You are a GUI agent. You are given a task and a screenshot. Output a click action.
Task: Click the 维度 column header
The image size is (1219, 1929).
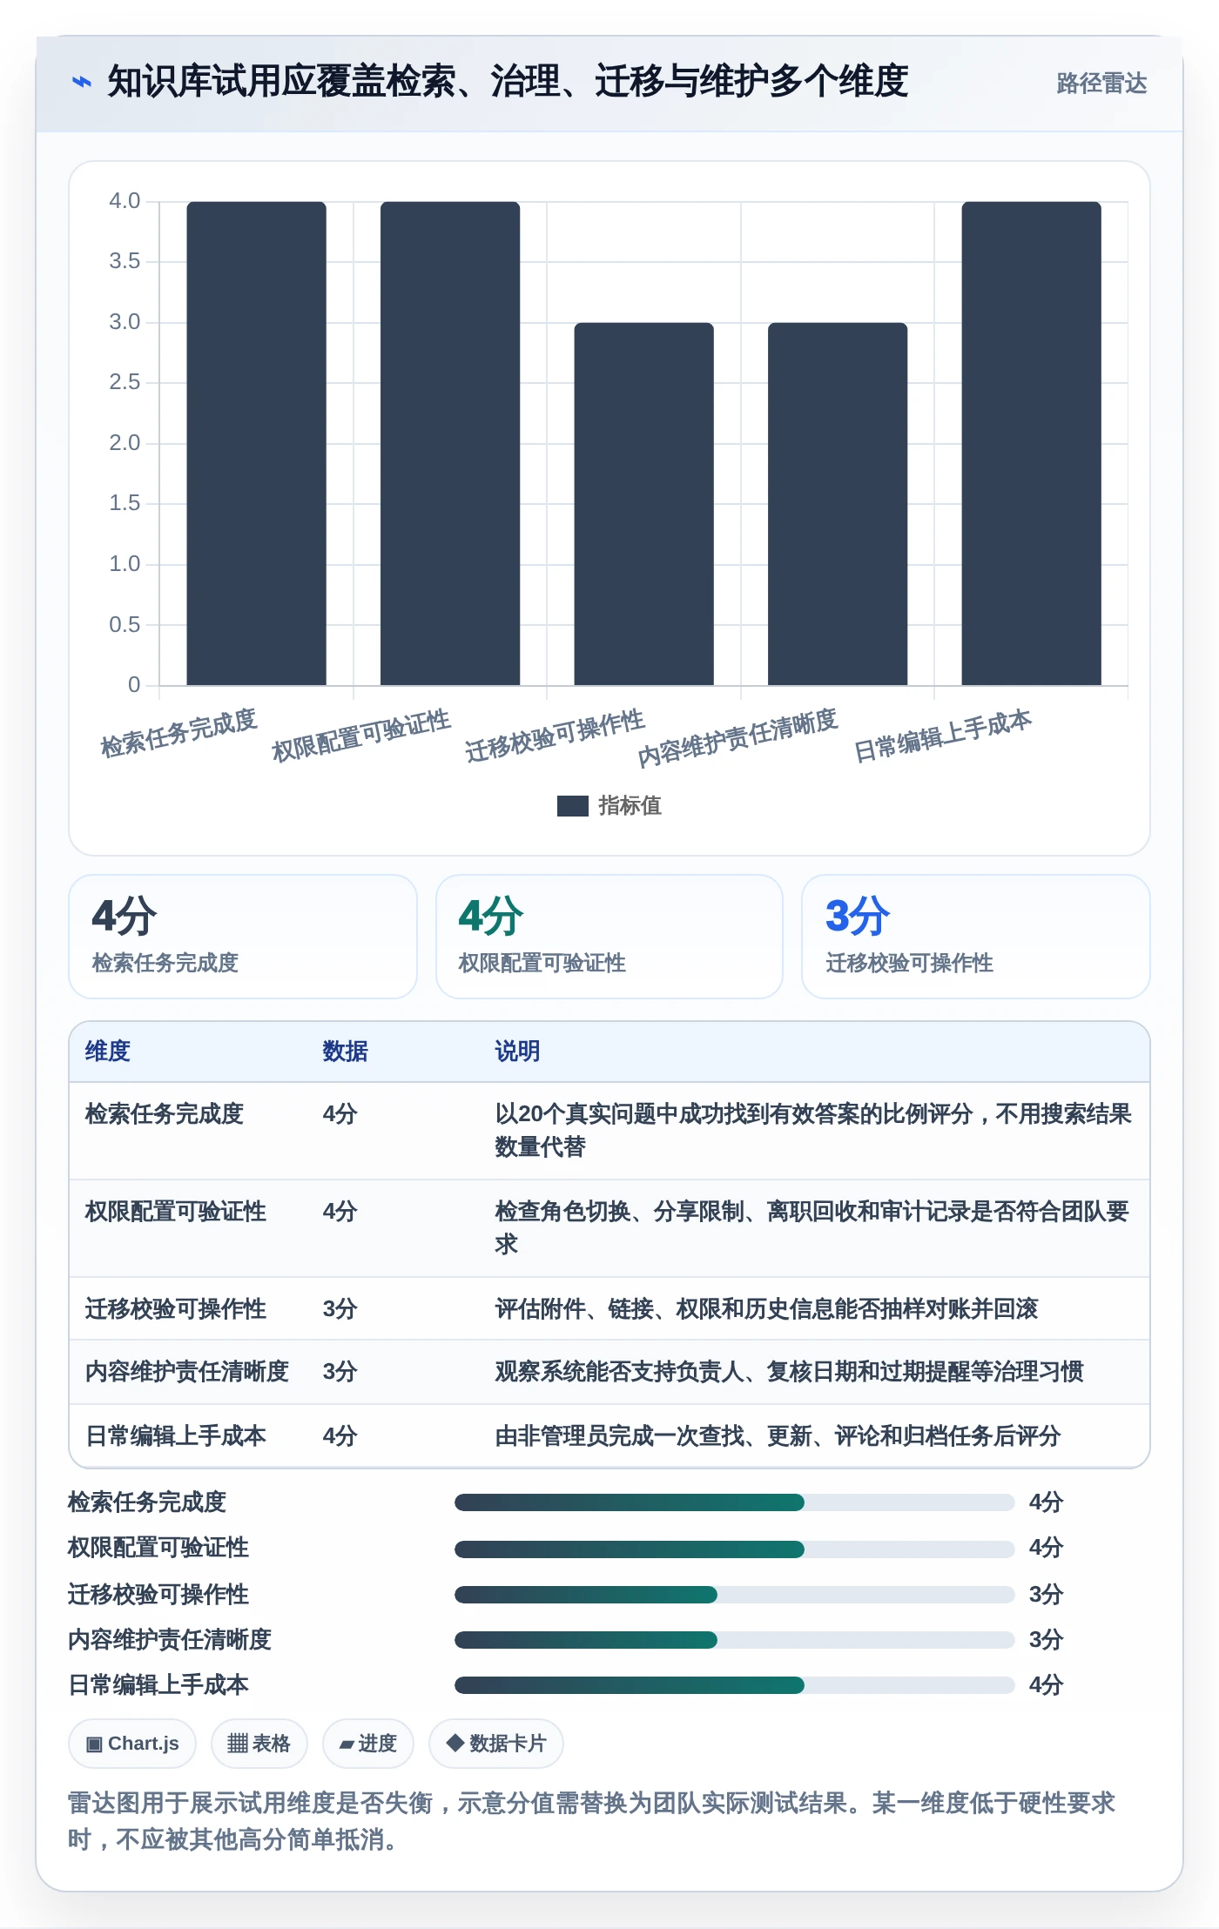pyautogui.click(x=108, y=1052)
